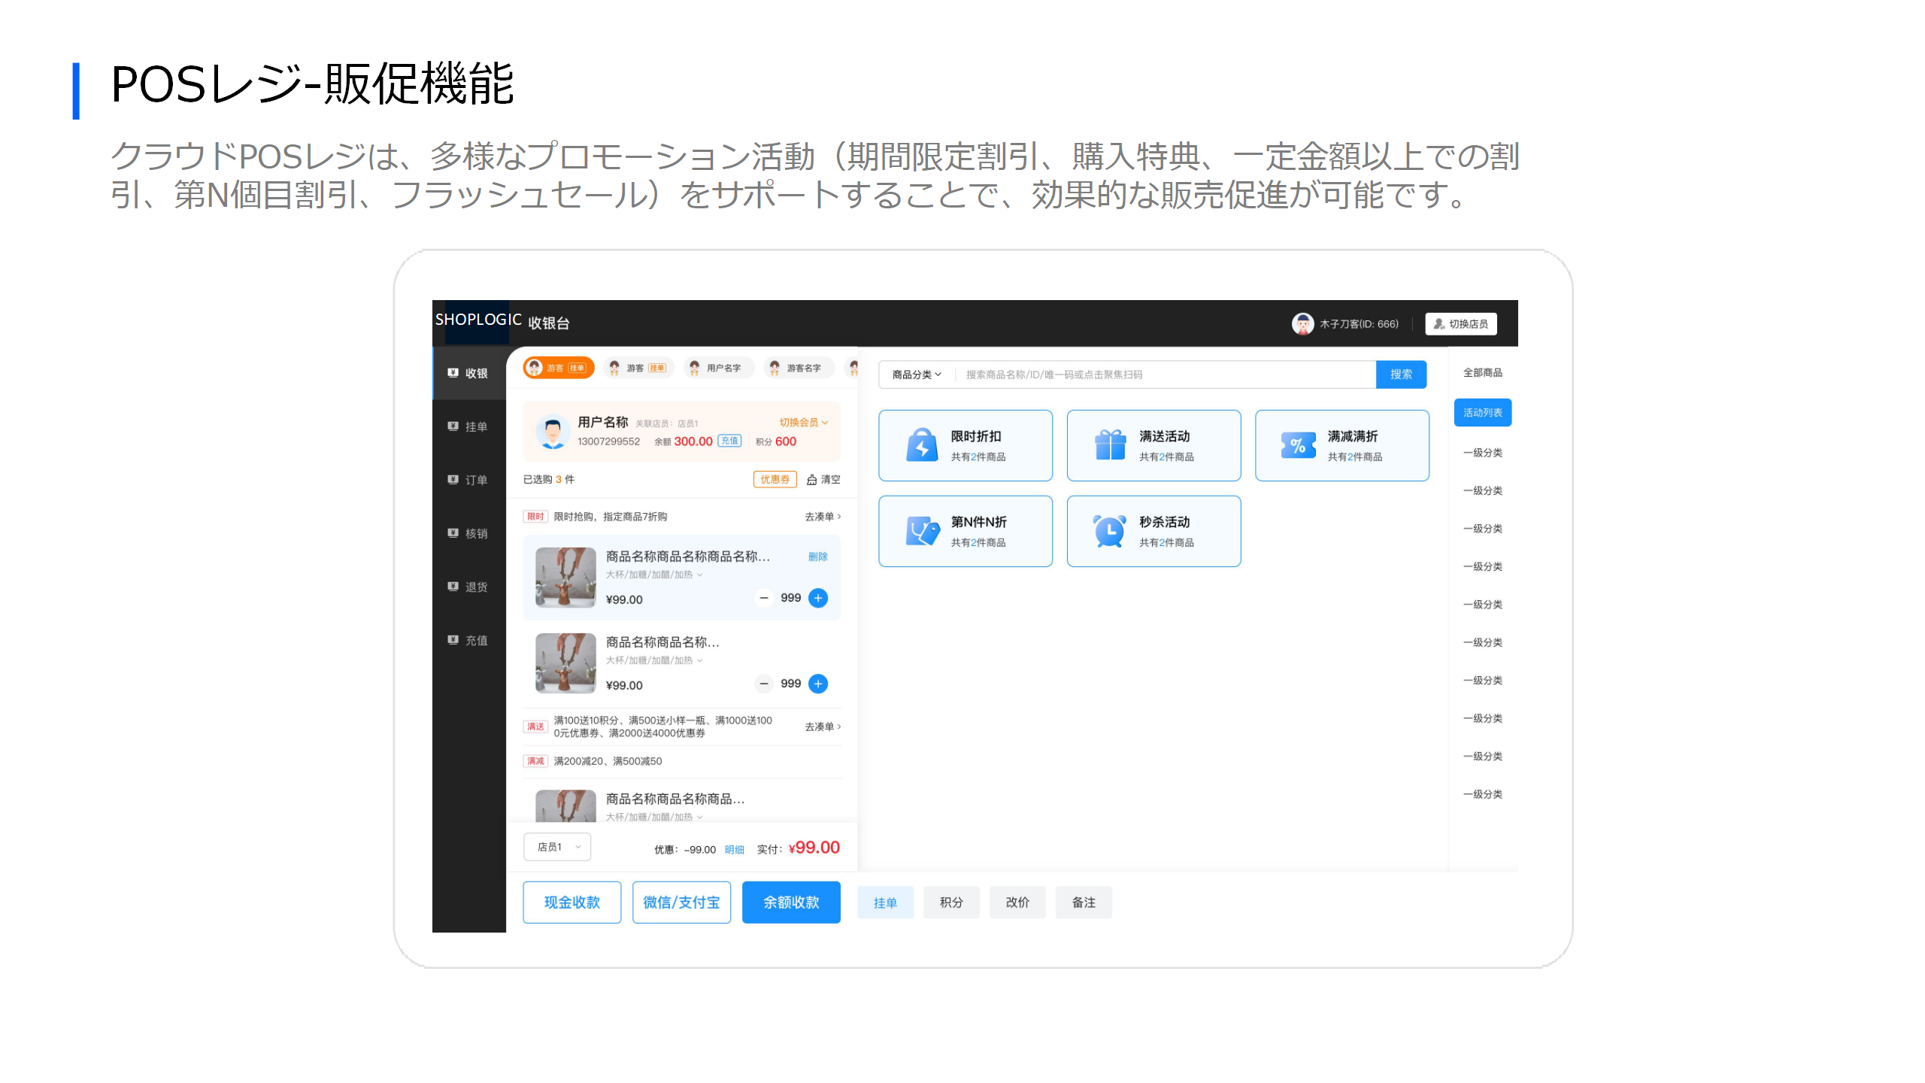Expand first item's 大杯/加糖 spec options
Viewport: 1925px width, 1083px height.
pos(654,575)
